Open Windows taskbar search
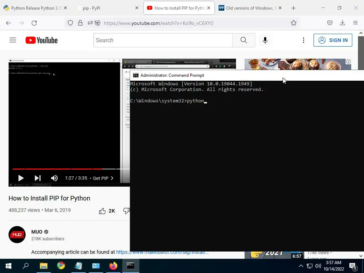This screenshot has width=364, height=273. (26, 266)
